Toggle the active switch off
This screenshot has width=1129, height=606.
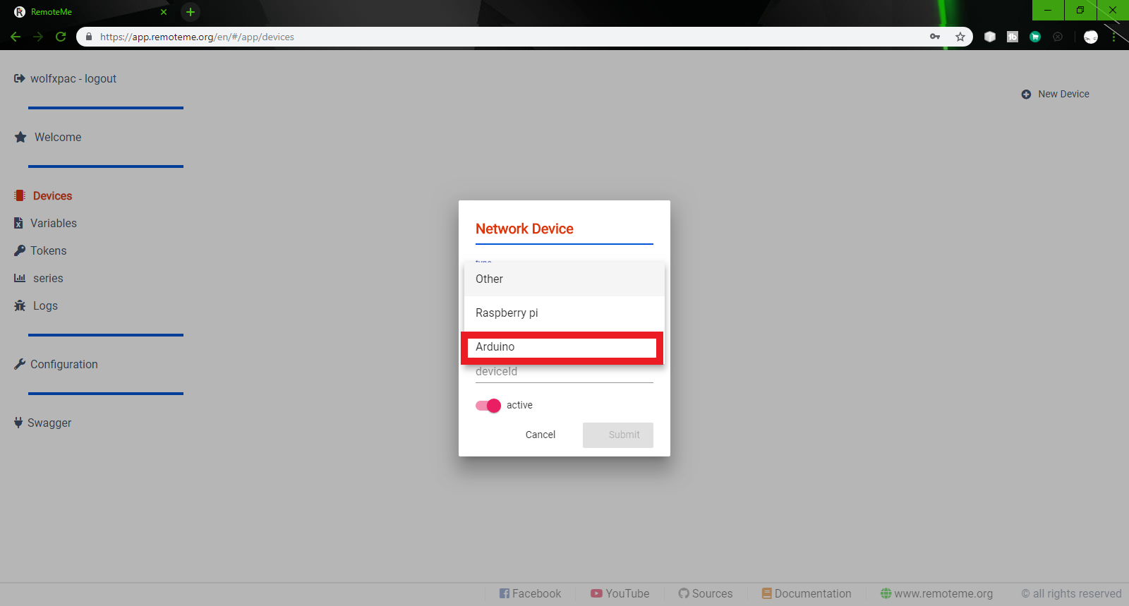tap(488, 405)
